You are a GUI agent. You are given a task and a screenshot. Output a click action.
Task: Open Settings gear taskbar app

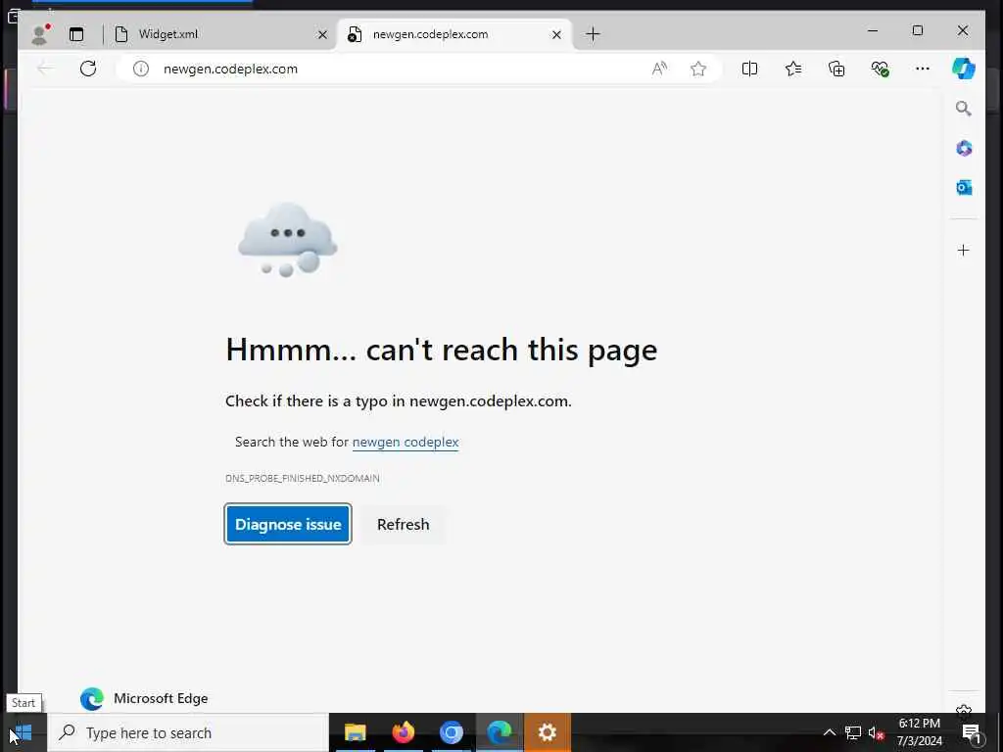point(547,732)
